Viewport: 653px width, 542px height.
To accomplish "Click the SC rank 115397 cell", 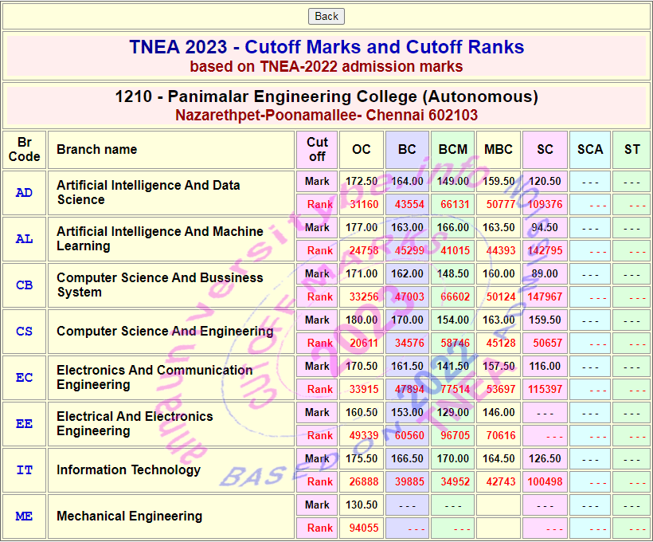I will click(x=545, y=390).
